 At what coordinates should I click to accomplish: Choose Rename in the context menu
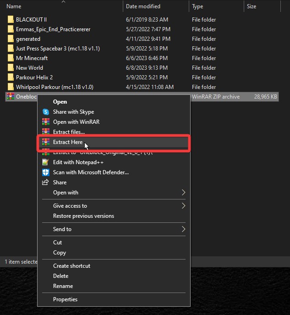click(x=63, y=286)
